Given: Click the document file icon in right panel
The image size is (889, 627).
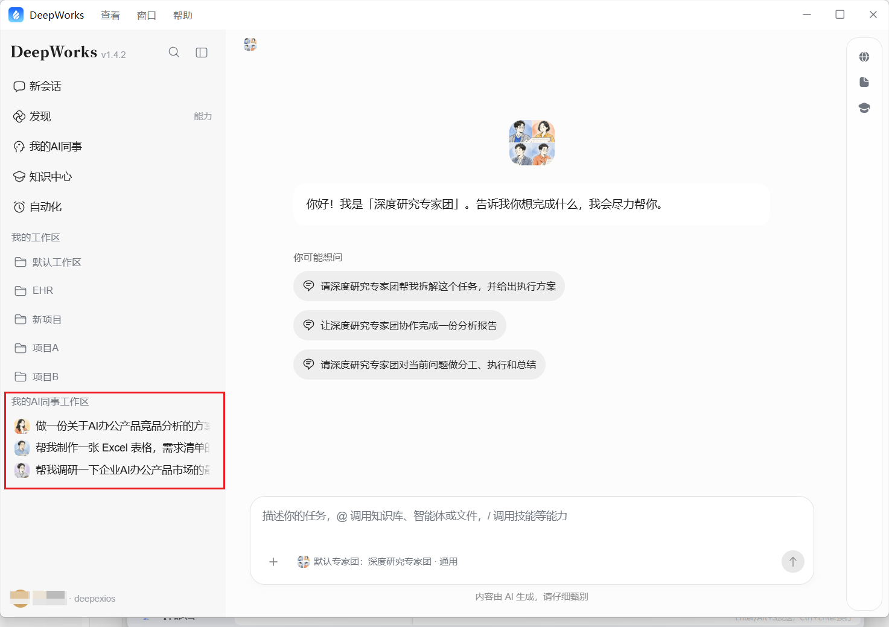Looking at the screenshot, I should (864, 82).
